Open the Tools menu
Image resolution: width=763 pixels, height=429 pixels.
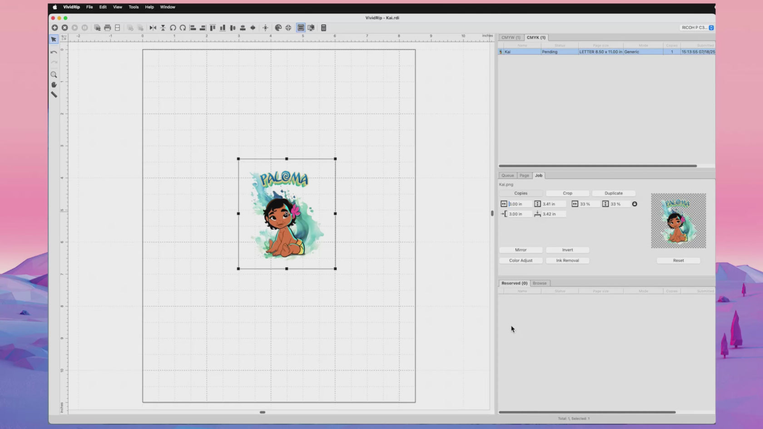coord(134,7)
